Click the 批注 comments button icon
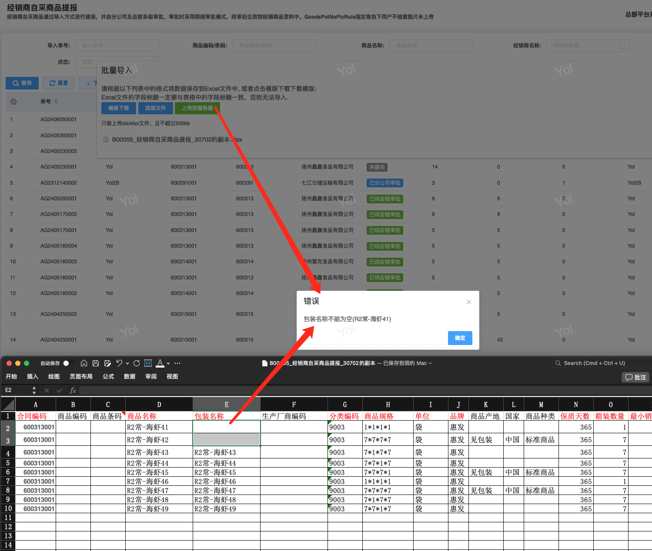The height and width of the screenshot is (551, 652). tap(635, 377)
